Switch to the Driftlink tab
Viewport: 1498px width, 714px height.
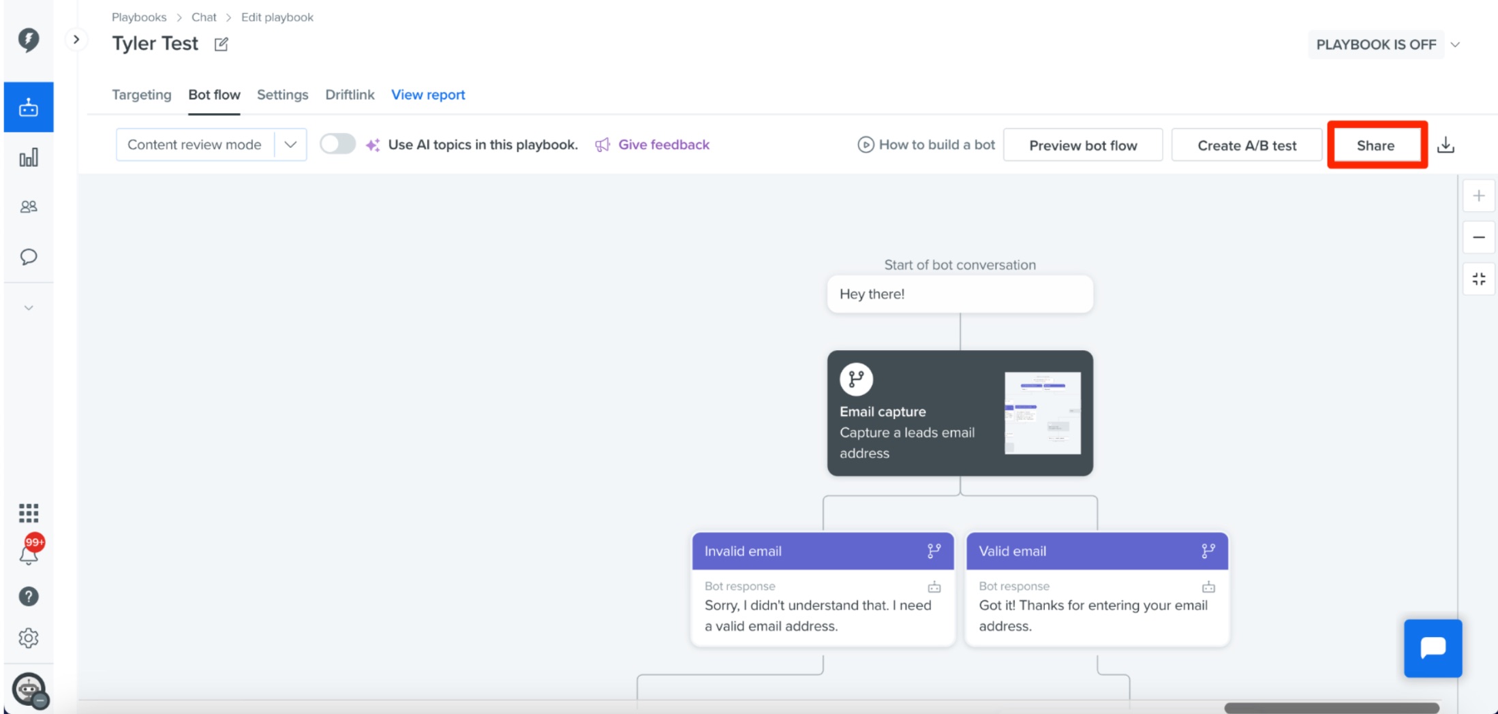(x=350, y=95)
